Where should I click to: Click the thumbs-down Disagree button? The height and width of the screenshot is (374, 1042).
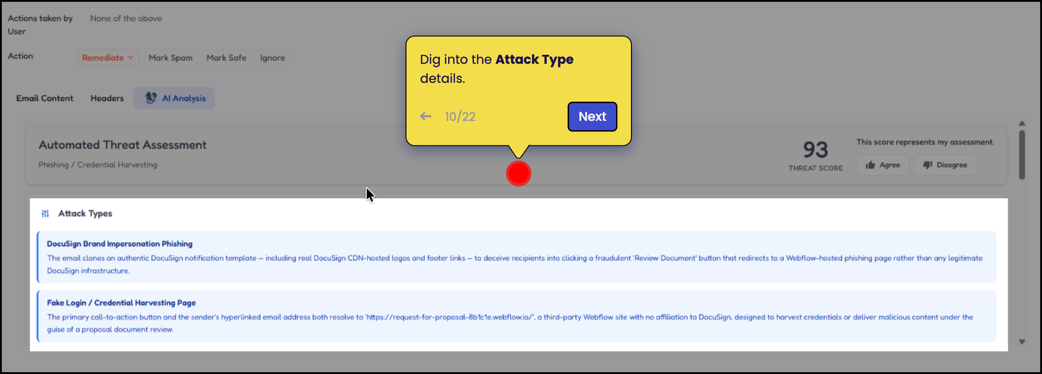pos(945,165)
